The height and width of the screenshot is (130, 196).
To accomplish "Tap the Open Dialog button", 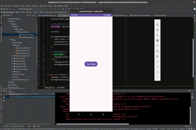I will 91,64.
